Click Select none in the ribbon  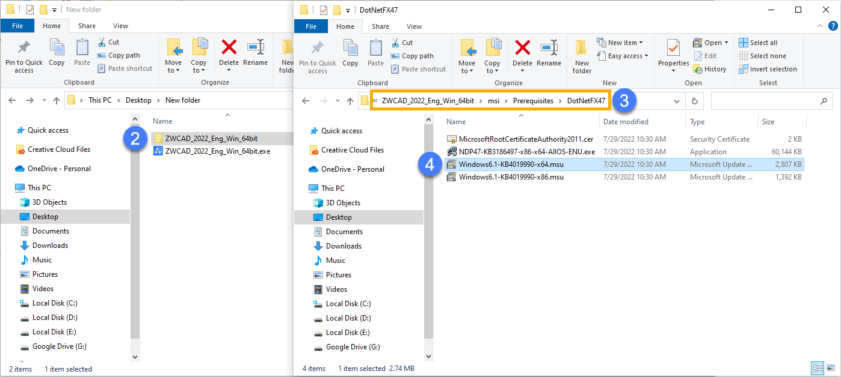pos(762,56)
